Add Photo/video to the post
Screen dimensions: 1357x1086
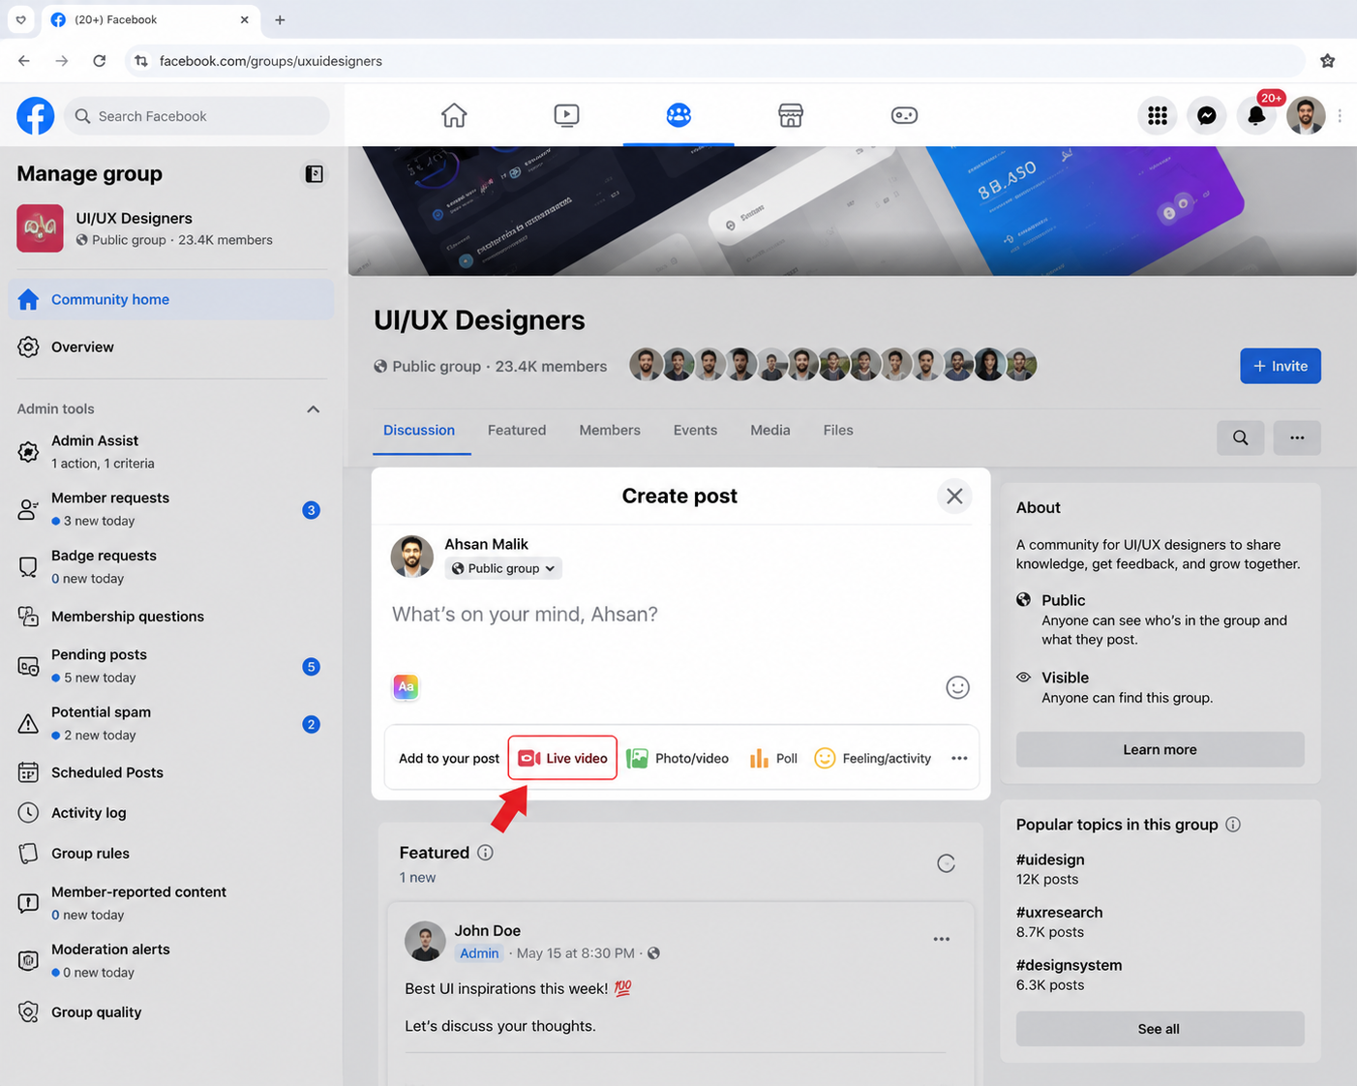678,758
